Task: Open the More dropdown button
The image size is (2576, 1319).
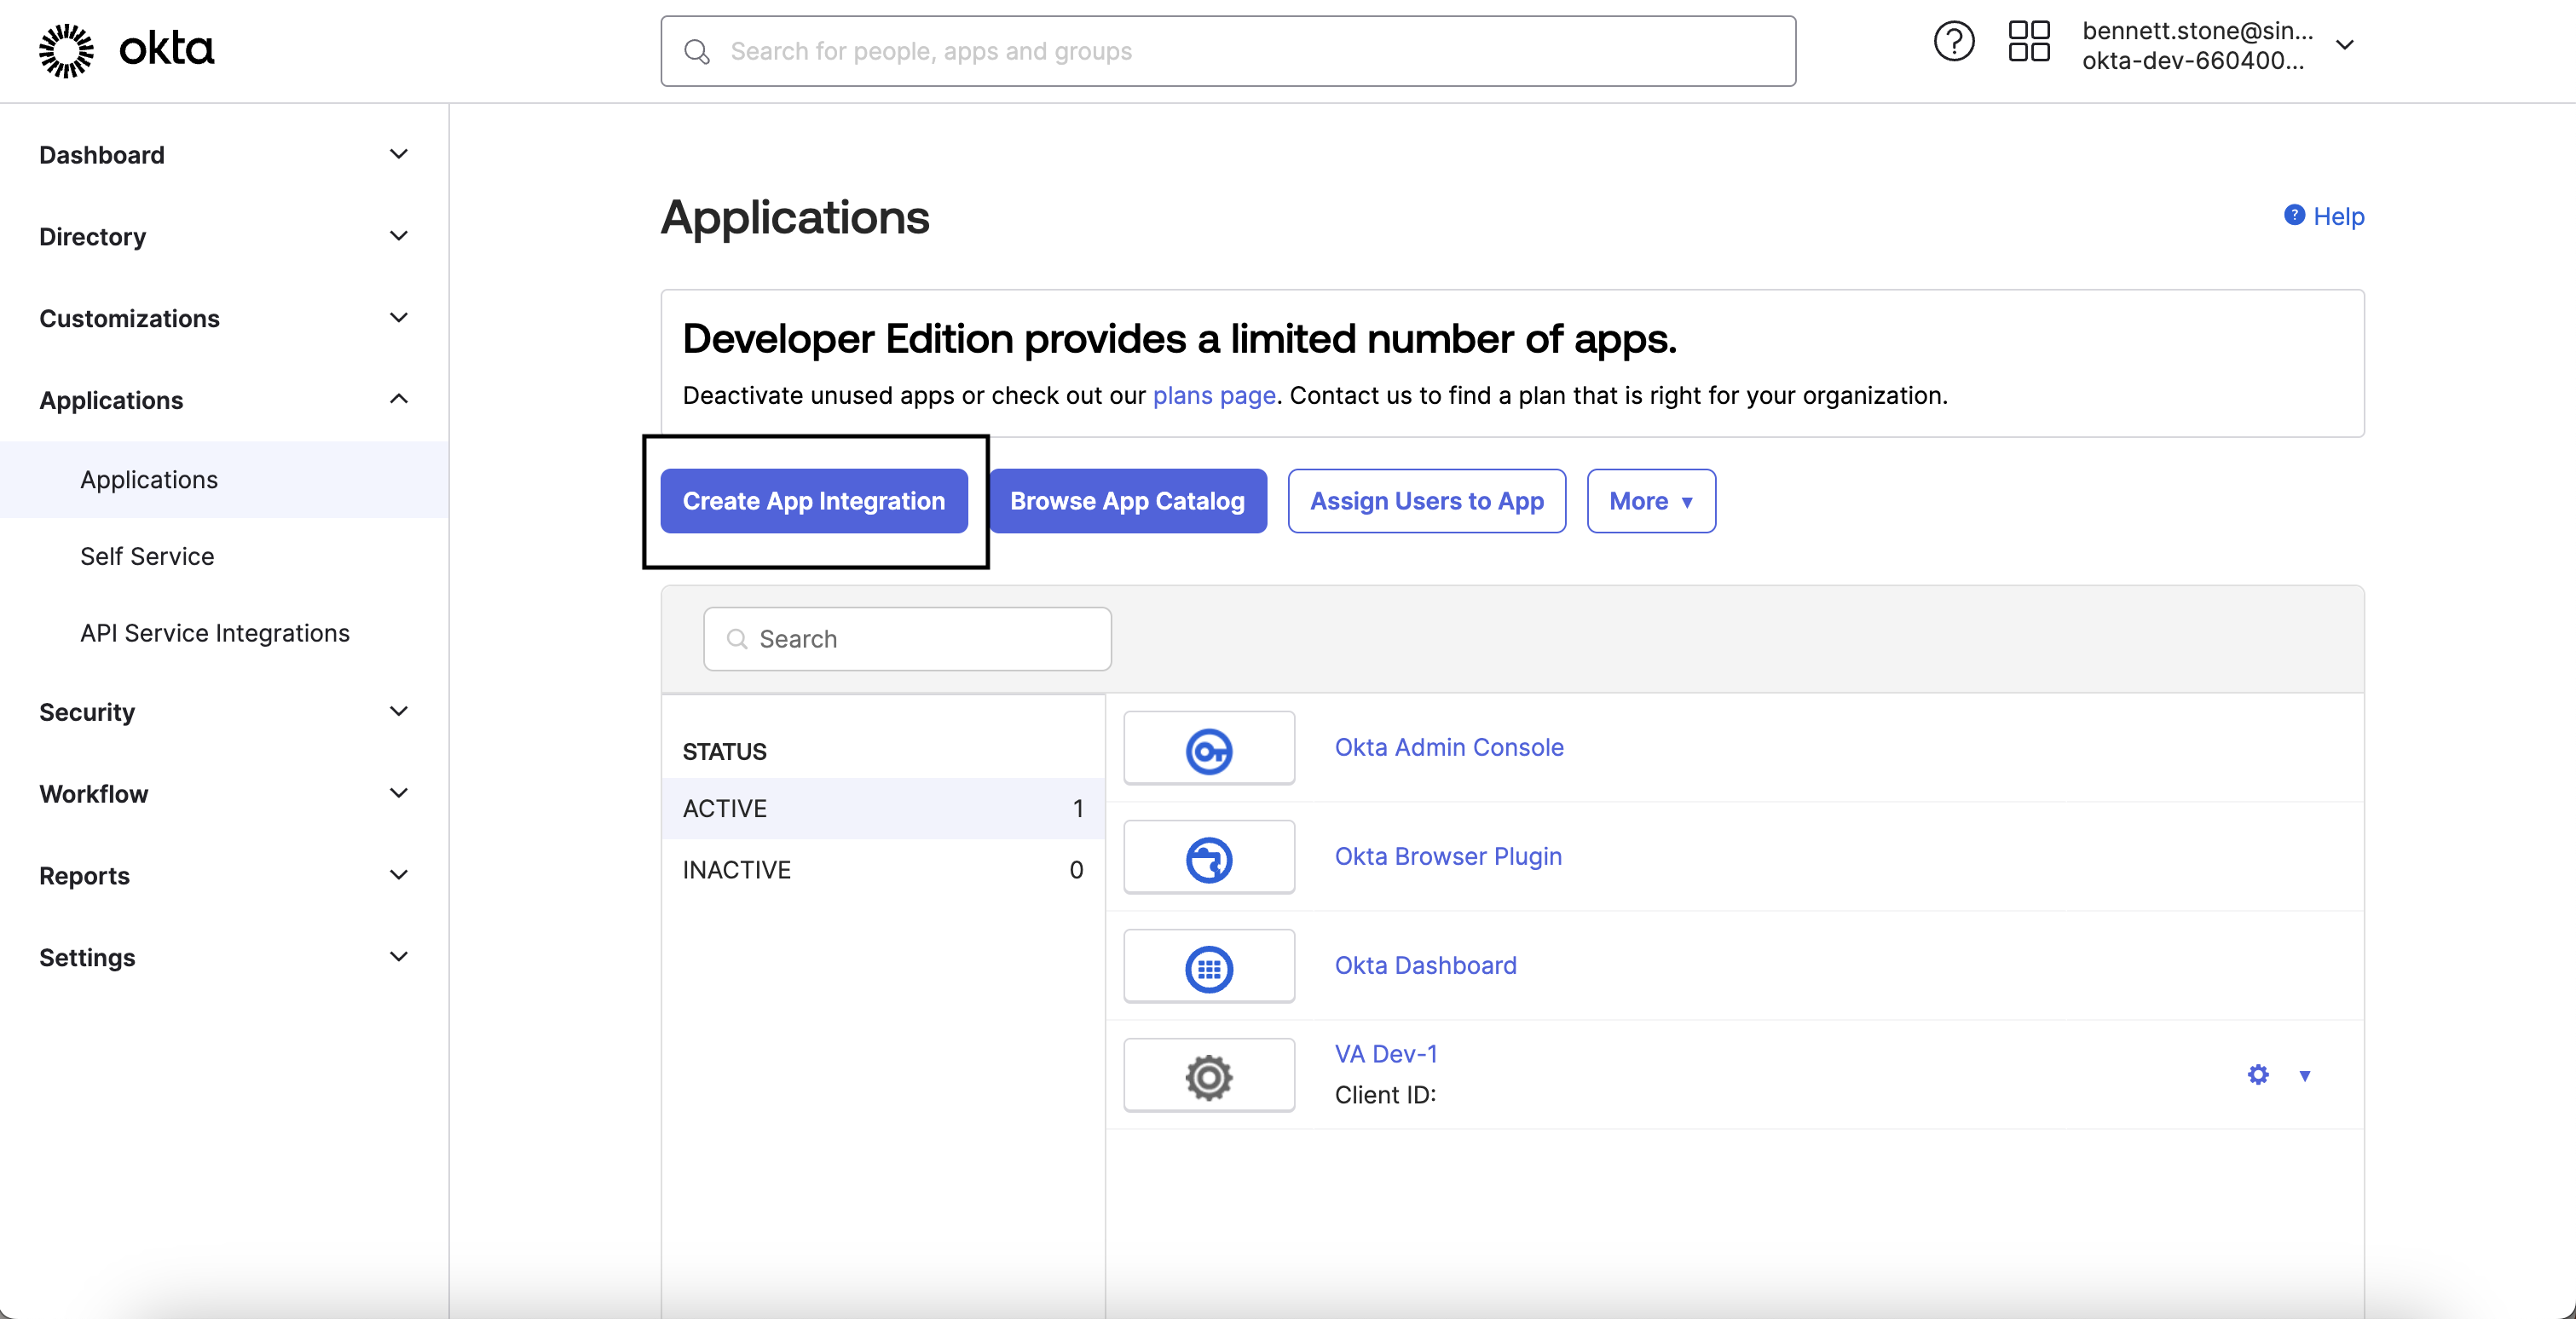Action: click(x=1650, y=501)
